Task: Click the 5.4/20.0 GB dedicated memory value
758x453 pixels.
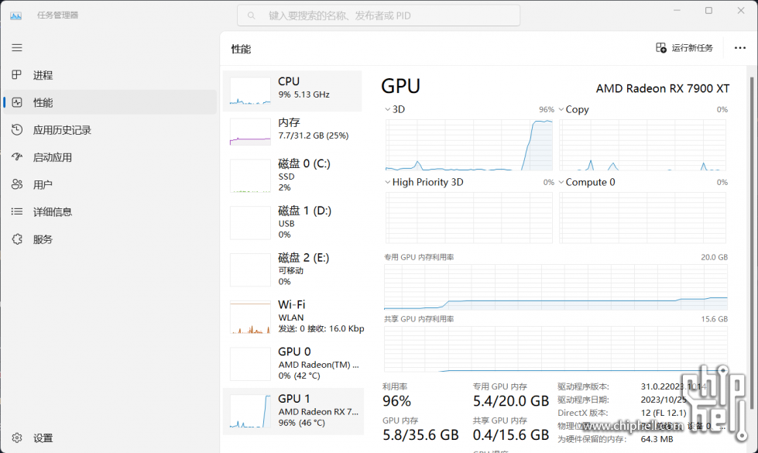Action: point(511,401)
